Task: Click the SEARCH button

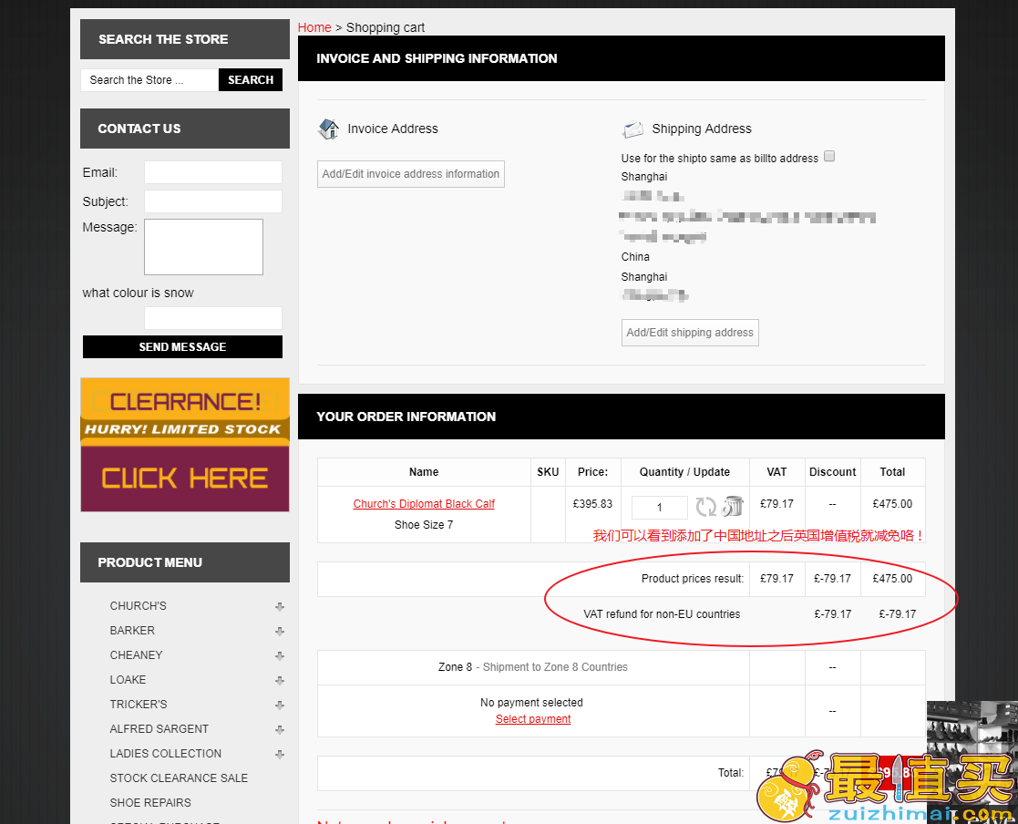Action: coord(251,80)
